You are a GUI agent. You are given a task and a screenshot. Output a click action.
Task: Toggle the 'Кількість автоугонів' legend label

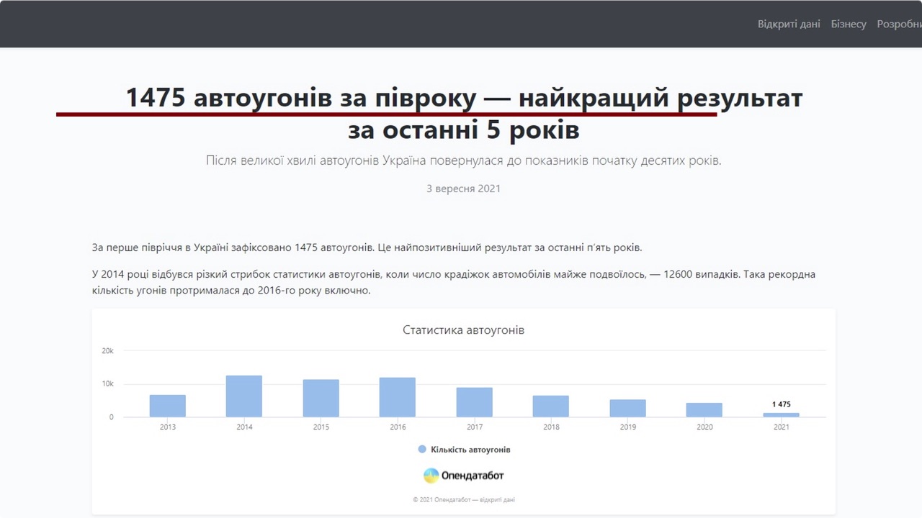coord(470,450)
